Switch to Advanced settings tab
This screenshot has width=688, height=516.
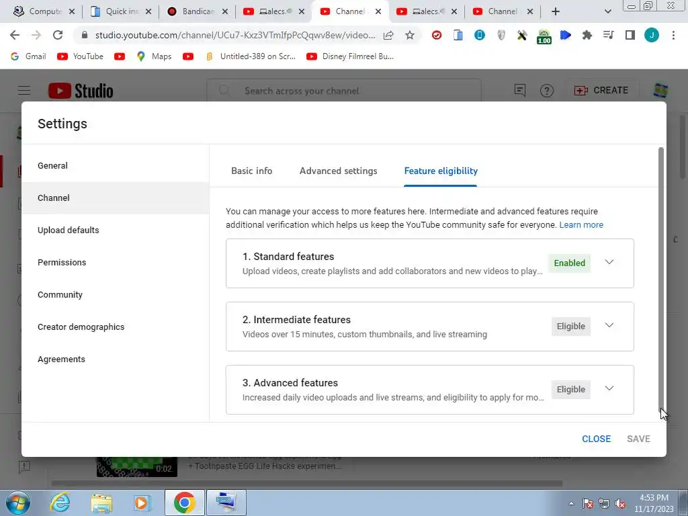(x=339, y=171)
